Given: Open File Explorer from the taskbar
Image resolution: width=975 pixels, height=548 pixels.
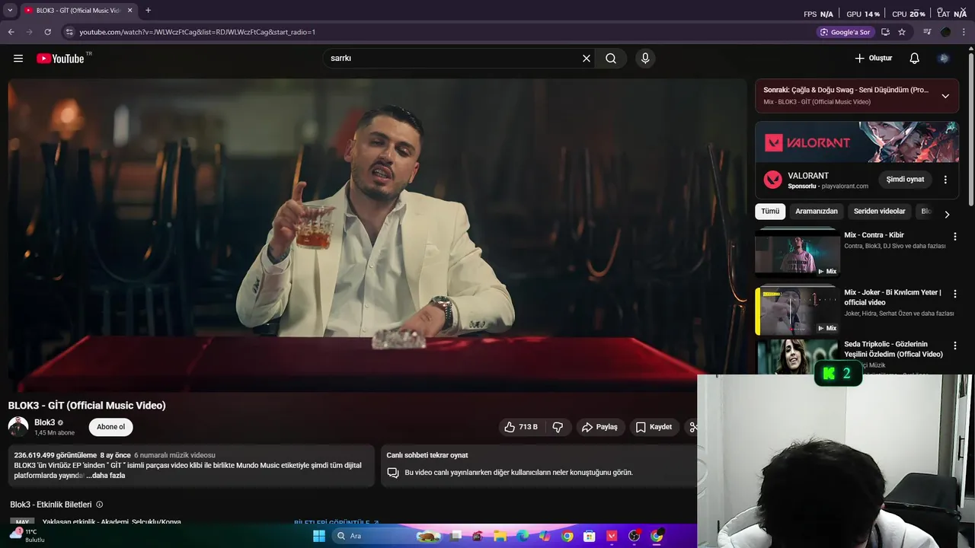Looking at the screenshot, I should [x=500, y=536].
